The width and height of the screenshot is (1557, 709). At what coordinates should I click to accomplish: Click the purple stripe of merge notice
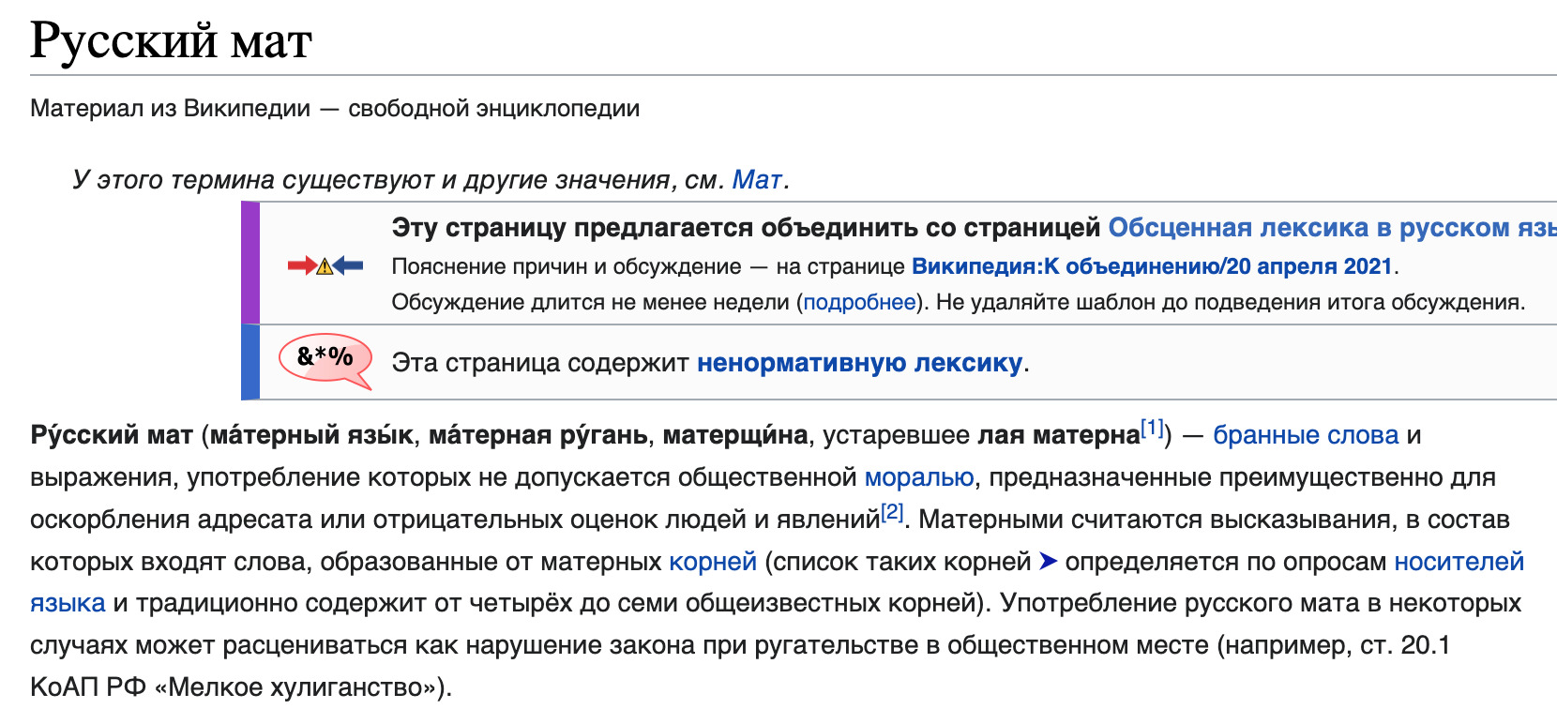250,264
